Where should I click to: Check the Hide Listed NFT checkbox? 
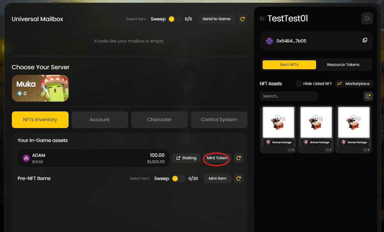point(299,84)
